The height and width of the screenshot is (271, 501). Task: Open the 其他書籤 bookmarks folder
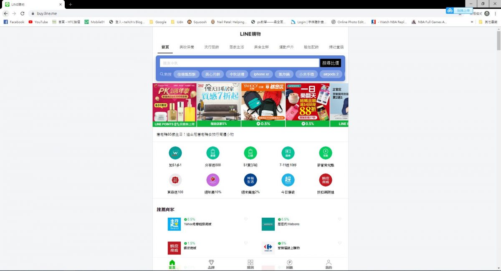tap(488, 22)
